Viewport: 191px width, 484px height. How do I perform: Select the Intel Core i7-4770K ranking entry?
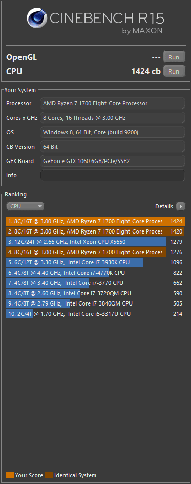(95, 273)
